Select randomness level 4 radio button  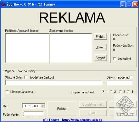[128, 92]
